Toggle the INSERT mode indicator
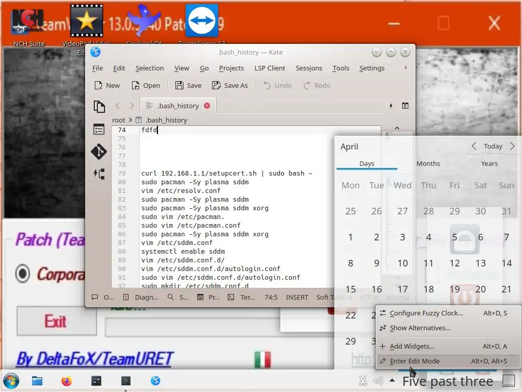The image size is (522, 392). 297,297
